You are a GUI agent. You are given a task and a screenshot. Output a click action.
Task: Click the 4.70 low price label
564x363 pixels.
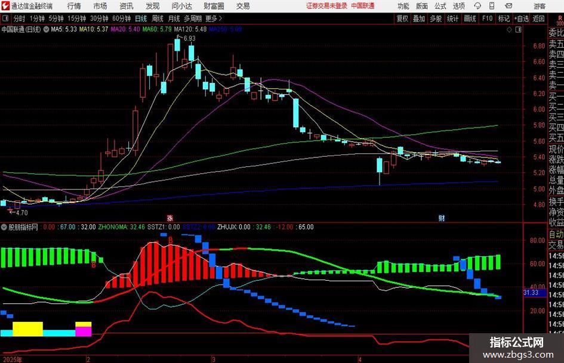coord(21,213)
